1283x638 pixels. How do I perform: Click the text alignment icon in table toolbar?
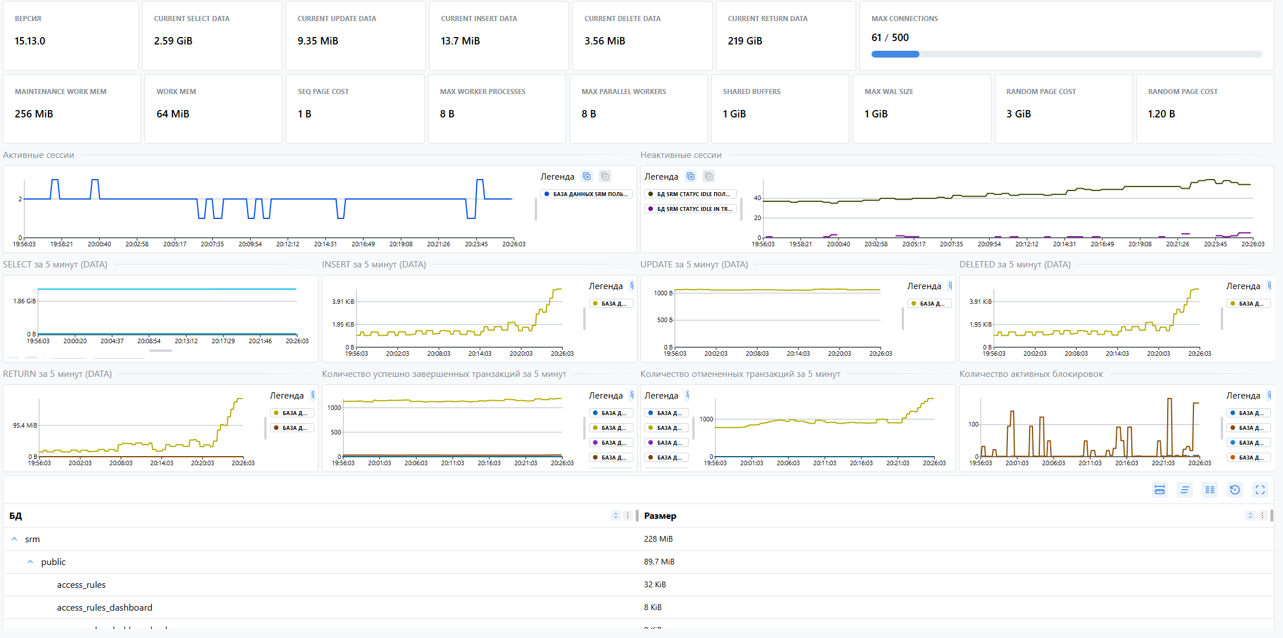pos(1184,490)
